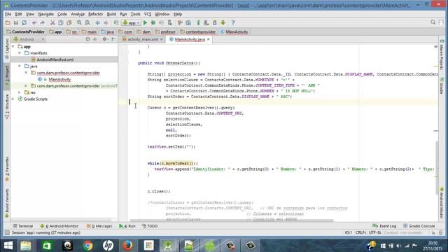Screen dimensions: 448x252
Task: Open Android Device Monitor green android icon
Action: [223, 22]
